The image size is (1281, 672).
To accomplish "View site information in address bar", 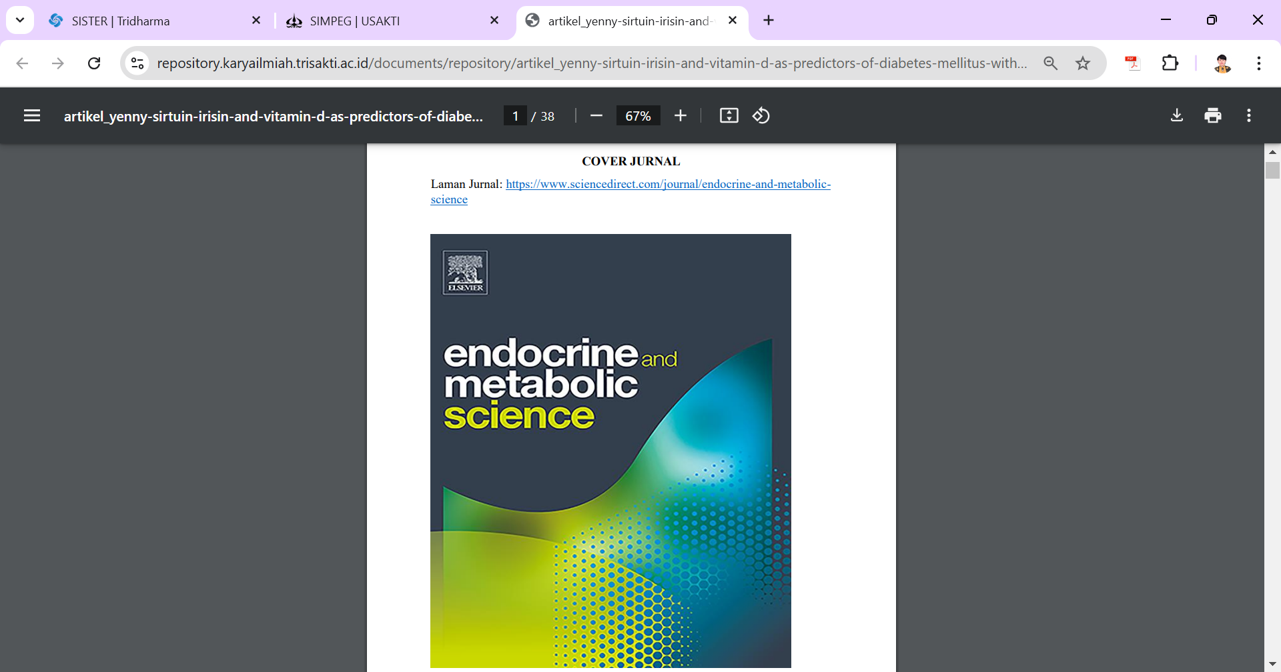I will (x=137, y=63).
